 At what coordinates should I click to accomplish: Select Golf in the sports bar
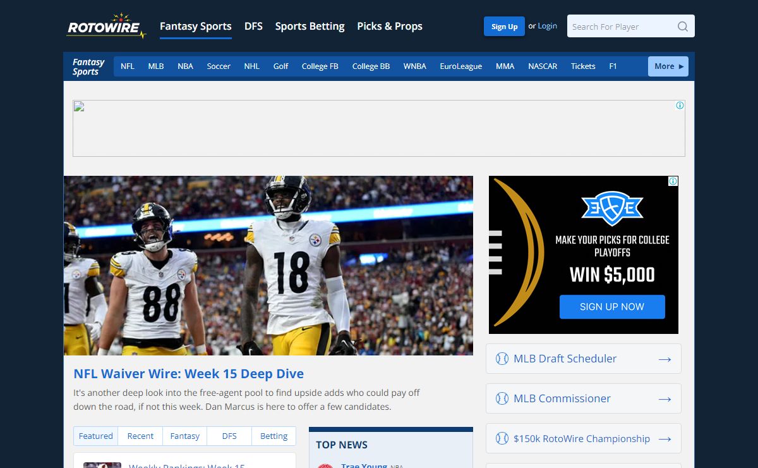281,66
